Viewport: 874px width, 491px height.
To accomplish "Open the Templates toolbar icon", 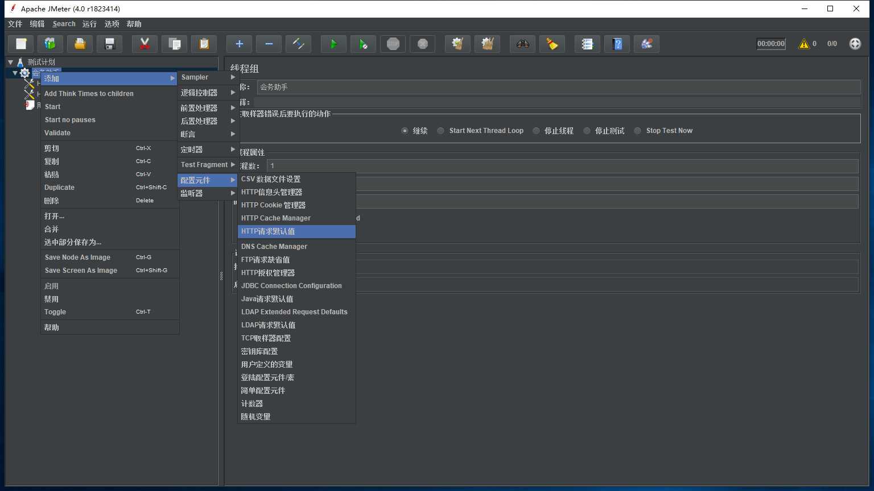I will [x=51, y=44].
